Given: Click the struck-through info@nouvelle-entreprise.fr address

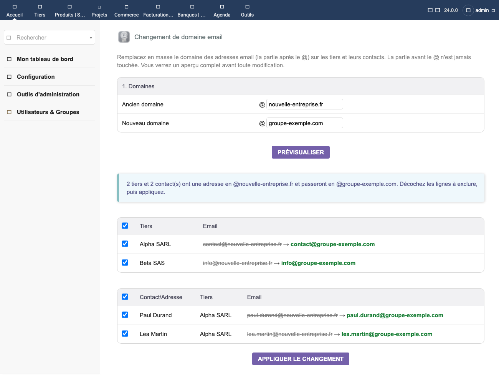Looking at the screenshot, I should 238,263.
